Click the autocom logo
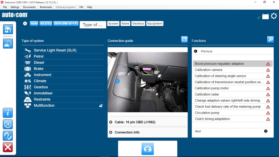Image resolution: width=279 pixels, height=157 pixels. tap(15, 15)
